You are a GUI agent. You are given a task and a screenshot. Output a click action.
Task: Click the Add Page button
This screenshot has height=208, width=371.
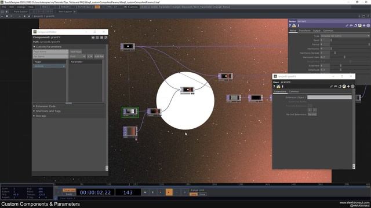76,51
